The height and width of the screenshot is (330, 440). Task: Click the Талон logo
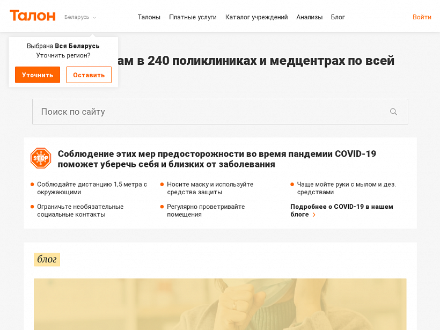pos(33,16)
